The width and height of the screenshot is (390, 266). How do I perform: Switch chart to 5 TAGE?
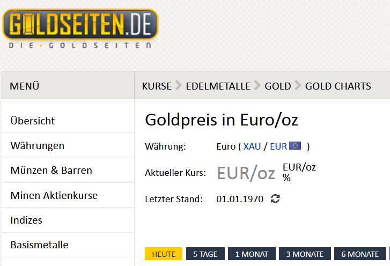[x=205, y=254]
